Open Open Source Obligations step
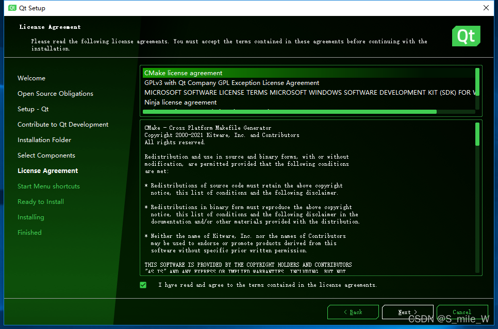 55,94
